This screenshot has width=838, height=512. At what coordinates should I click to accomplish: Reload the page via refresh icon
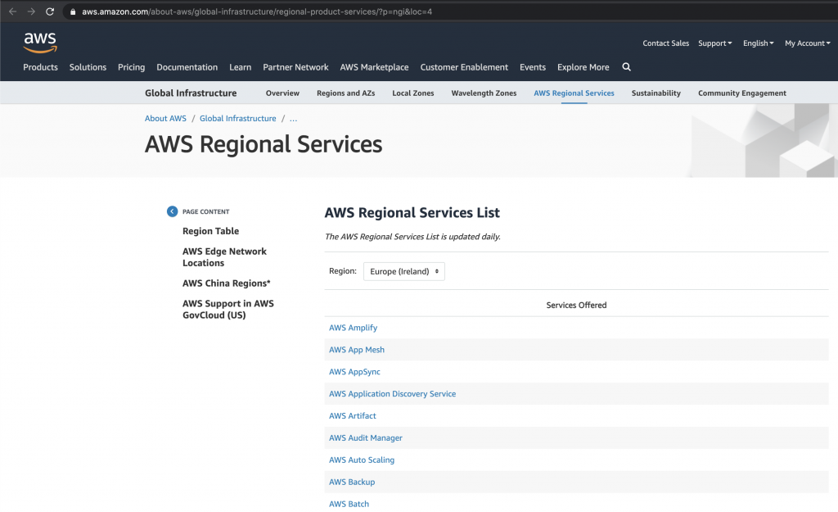49,11
